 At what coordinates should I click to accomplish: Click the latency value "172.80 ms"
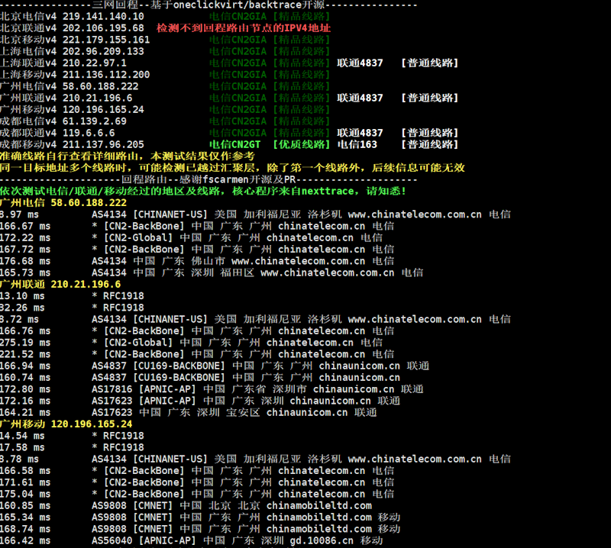(x=25, y=390)
